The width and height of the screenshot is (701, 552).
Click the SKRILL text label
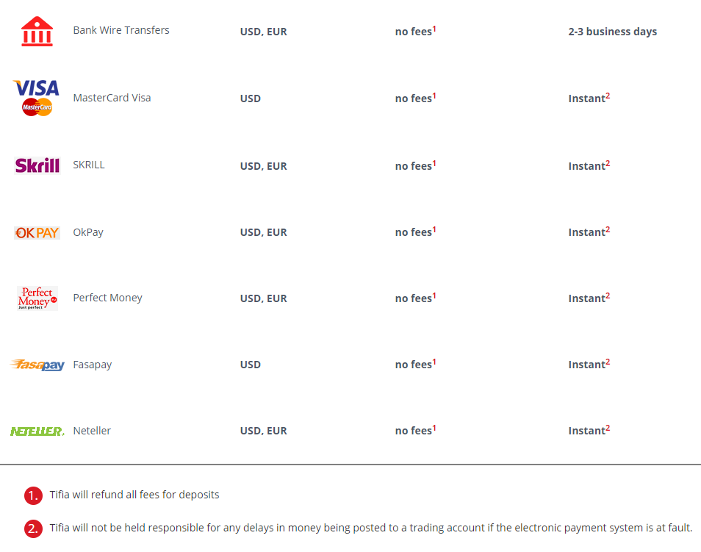pos(89,165)
